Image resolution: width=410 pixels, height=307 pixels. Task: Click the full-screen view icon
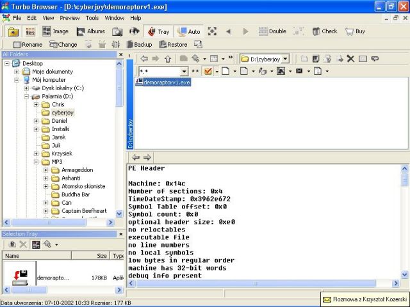coord(212,31)
